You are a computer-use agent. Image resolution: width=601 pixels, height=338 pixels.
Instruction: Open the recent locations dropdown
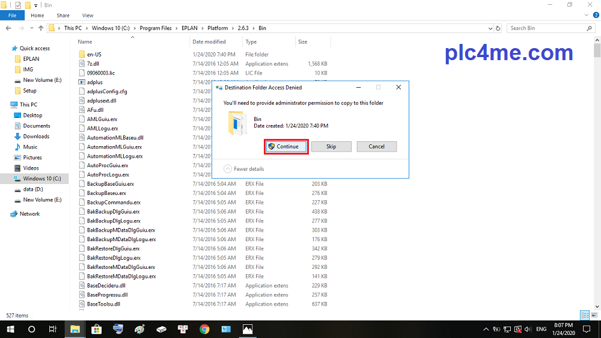(x=31, y=28)
